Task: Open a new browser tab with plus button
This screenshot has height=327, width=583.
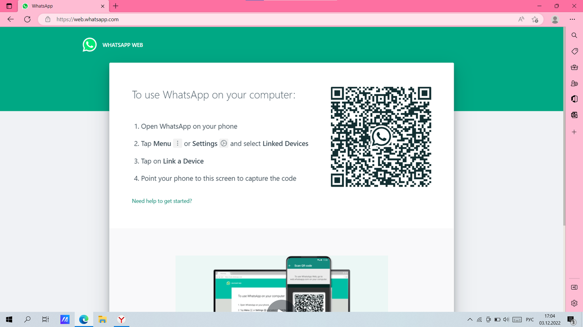Action: click(116, 6)
